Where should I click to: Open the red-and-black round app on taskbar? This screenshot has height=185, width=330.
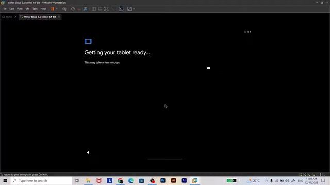coord(152,180)
